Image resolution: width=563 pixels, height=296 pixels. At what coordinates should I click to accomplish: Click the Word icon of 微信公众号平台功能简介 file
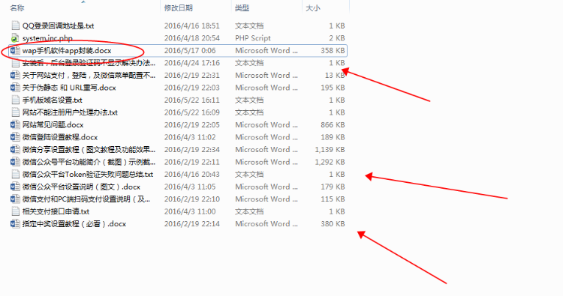click(15, 162)
